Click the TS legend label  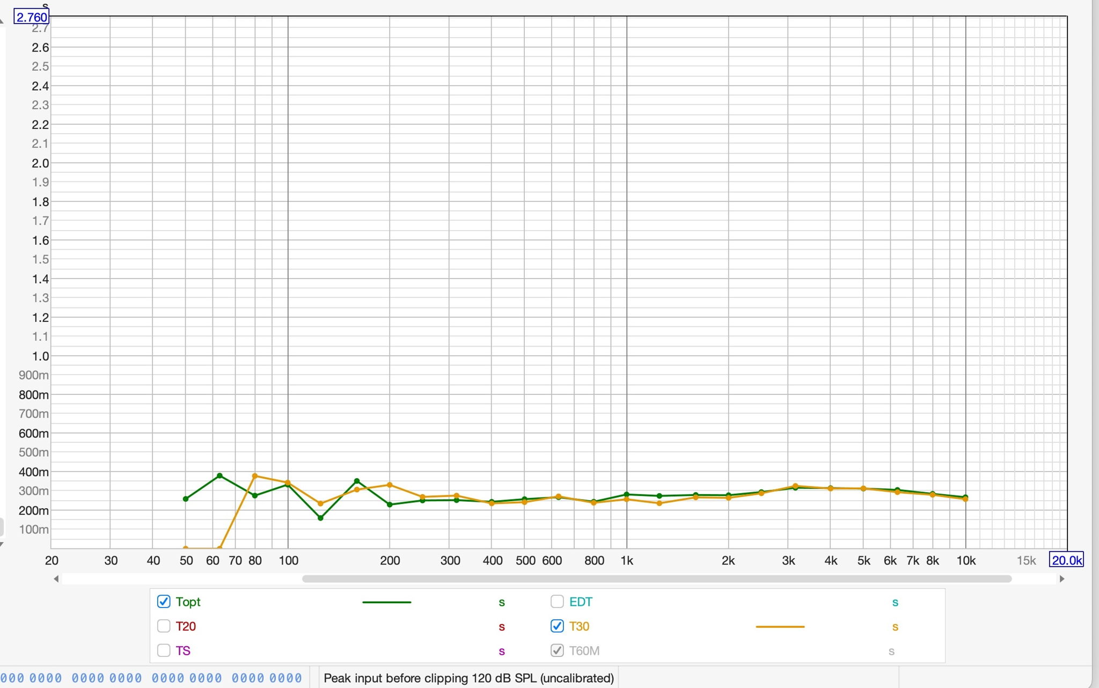pos(183,651)
